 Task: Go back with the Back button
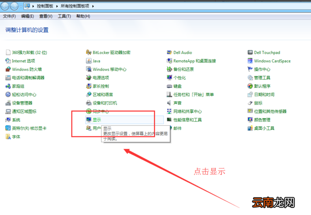coord(5,6)
